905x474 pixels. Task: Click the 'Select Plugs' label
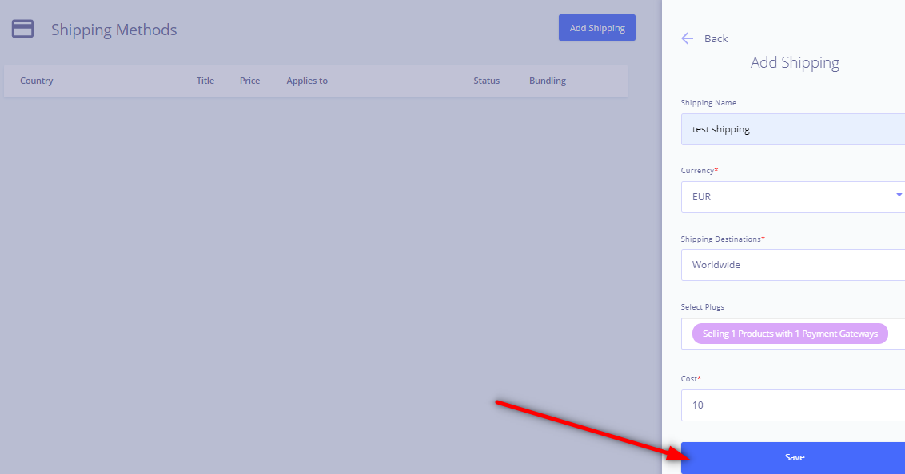click(x=703, y=307)
